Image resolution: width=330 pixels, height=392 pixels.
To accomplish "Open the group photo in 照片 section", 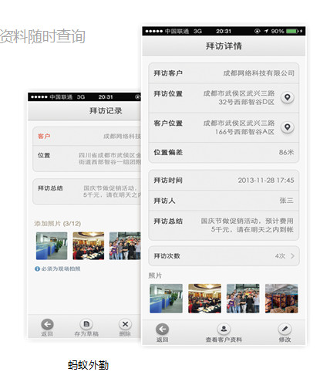I will [243, 299].
